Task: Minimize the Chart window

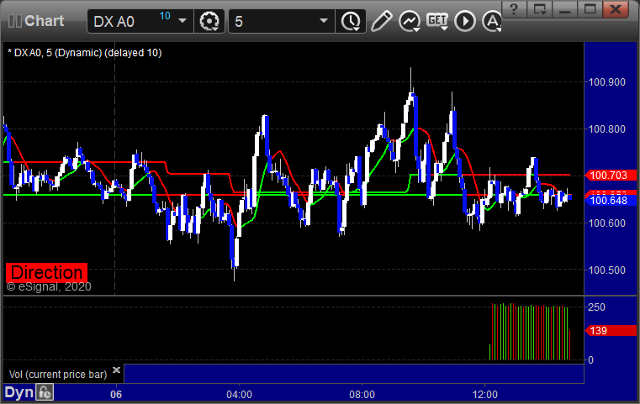Action: pyautogui.click(x=565, y=9)
